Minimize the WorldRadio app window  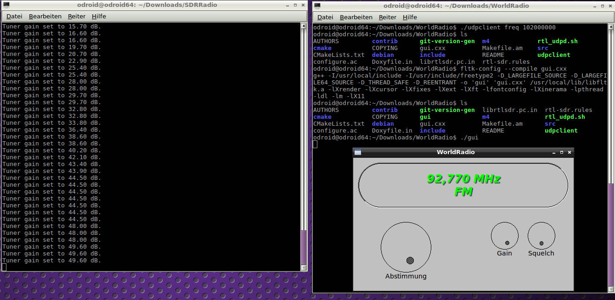pos(553,152)
